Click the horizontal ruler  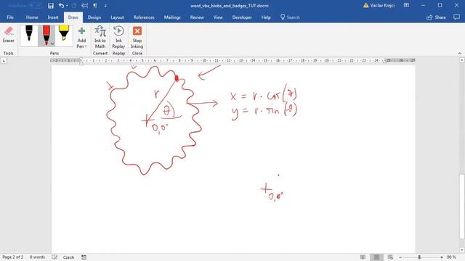point(232,60)
